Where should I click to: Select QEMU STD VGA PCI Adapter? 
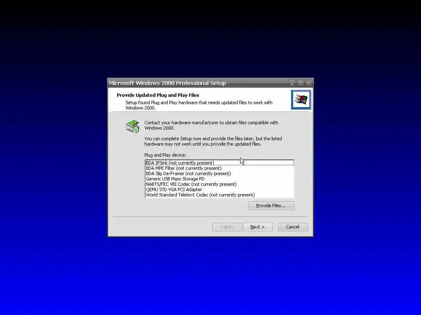click(220, 189)
